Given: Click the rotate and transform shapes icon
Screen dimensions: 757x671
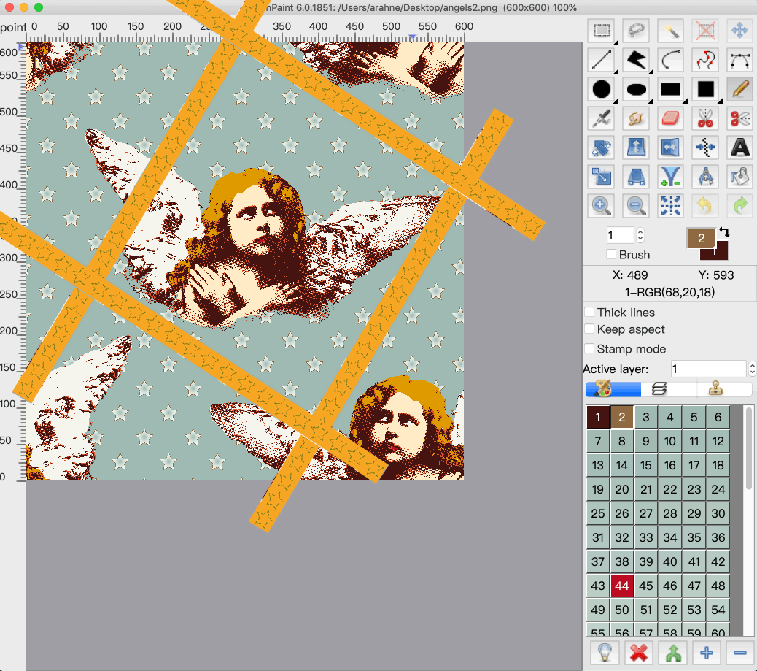Looking at the screenshot, I should 602,148.
